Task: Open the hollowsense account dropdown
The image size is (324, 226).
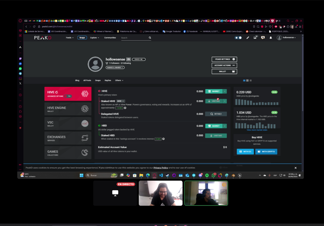Action: (x=286, y=38)
